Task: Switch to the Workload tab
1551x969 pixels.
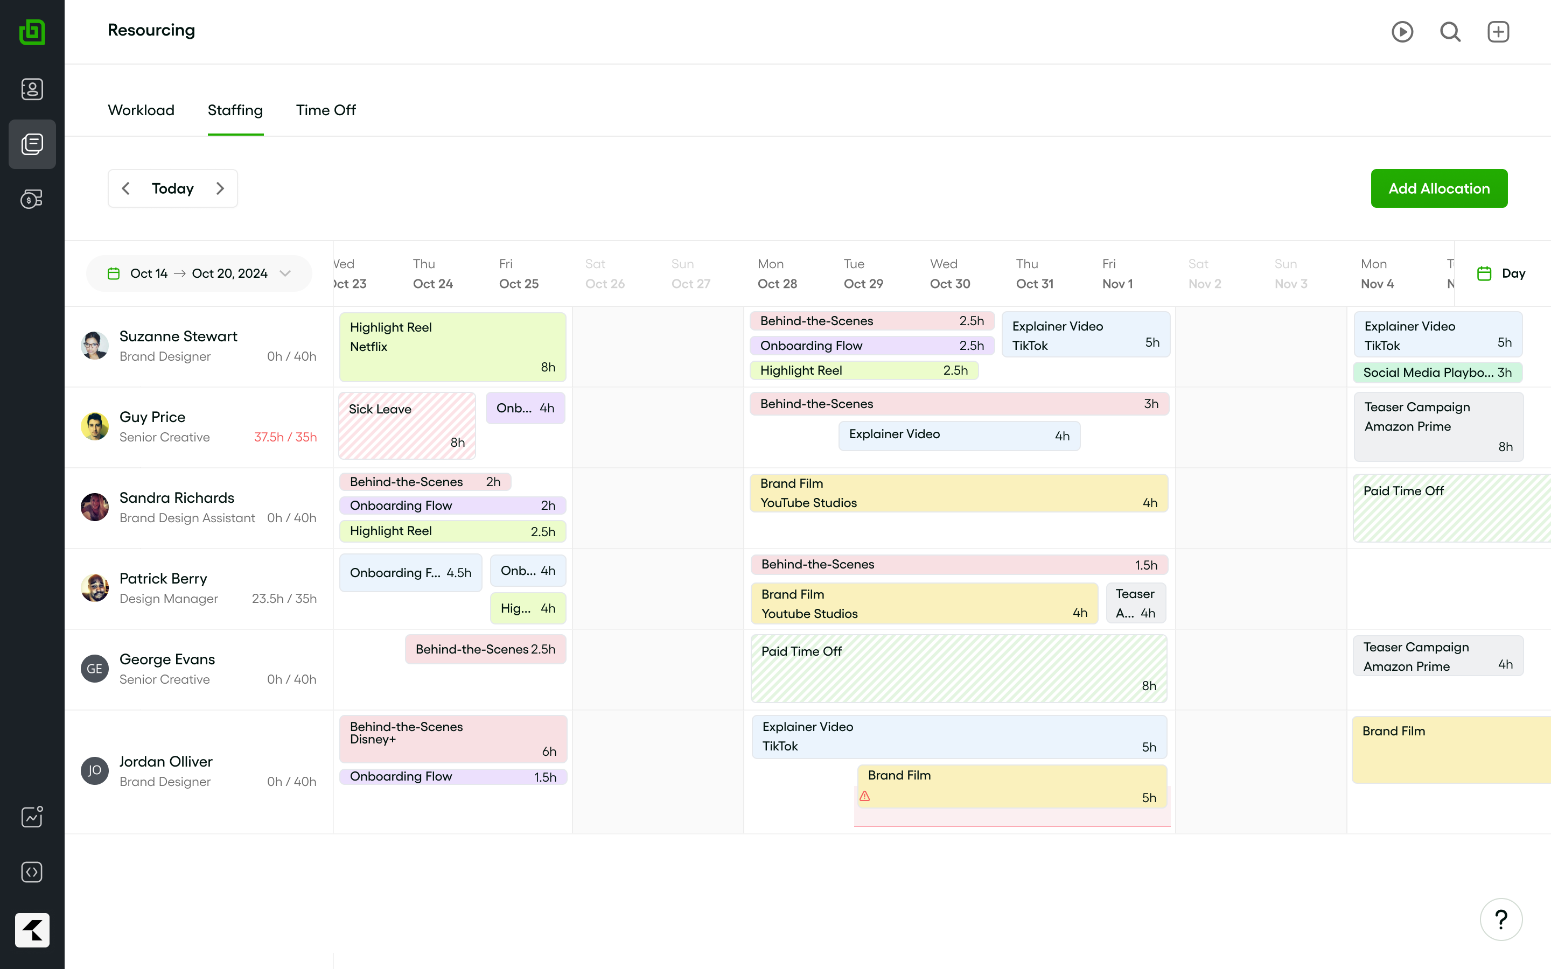Action: (x=141, y=110)
